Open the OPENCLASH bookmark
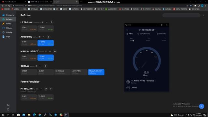 [33, 9]
